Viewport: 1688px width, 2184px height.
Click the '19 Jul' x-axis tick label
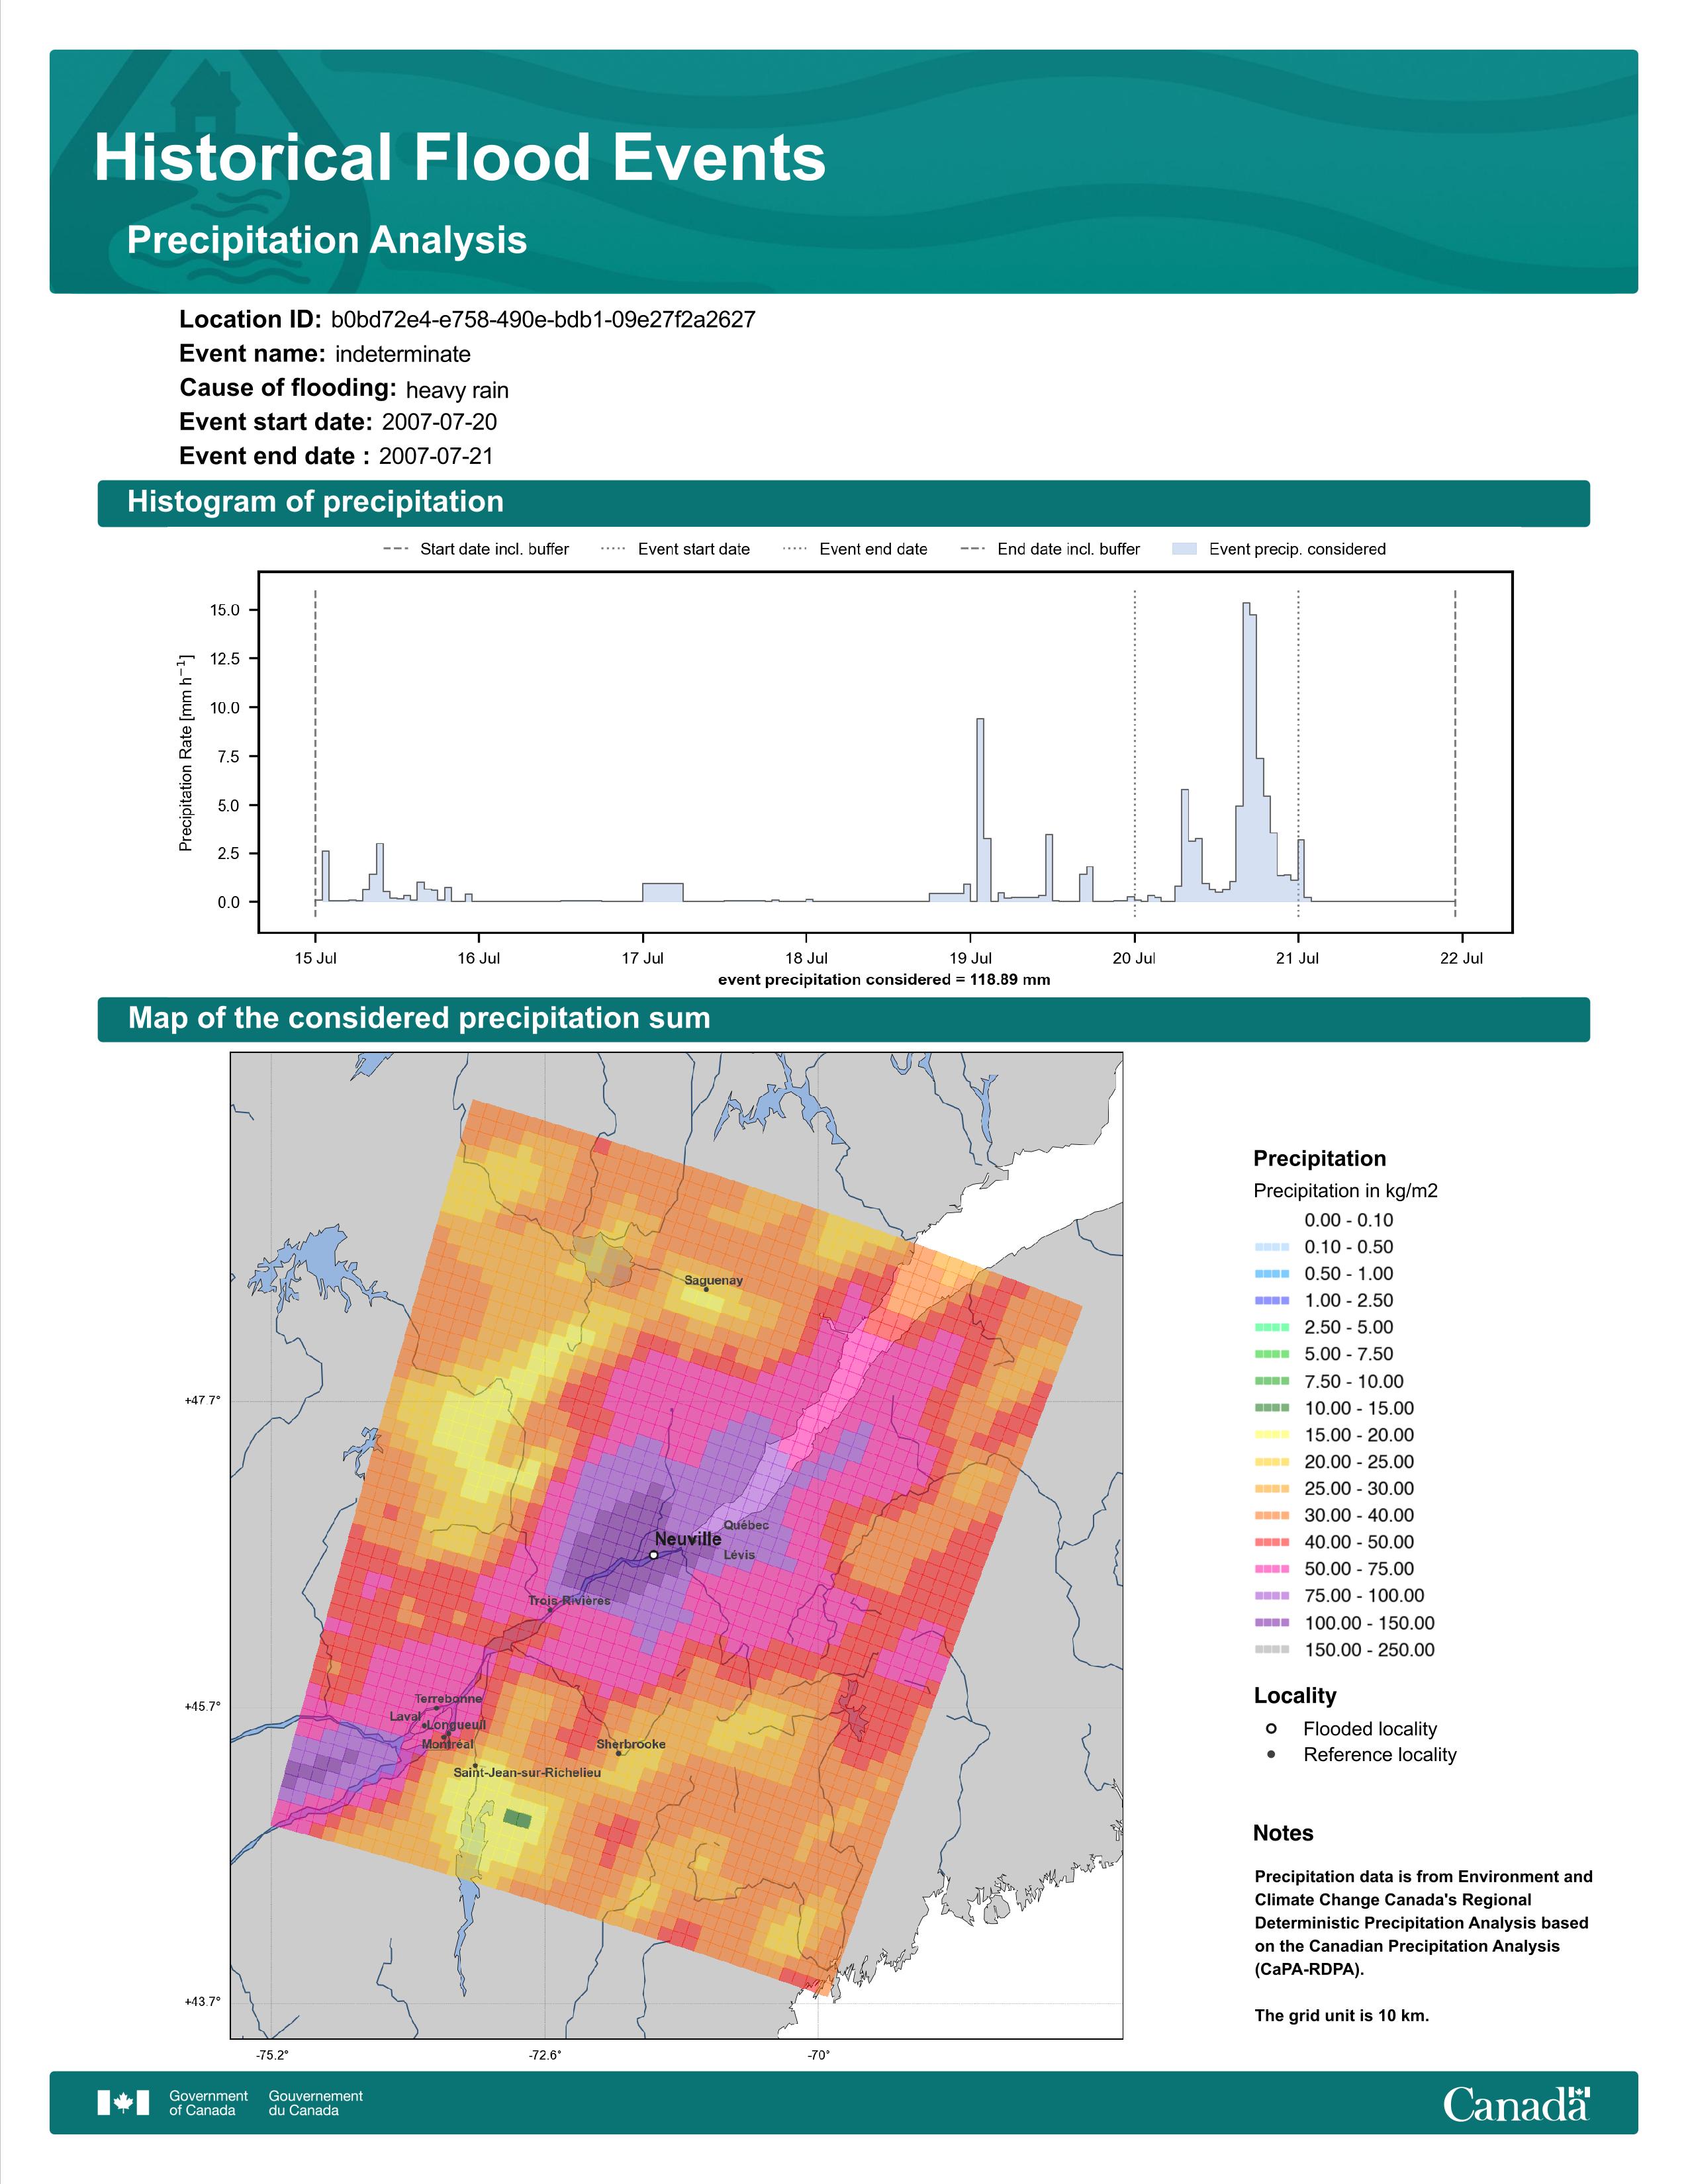click(x=971, y=958)
